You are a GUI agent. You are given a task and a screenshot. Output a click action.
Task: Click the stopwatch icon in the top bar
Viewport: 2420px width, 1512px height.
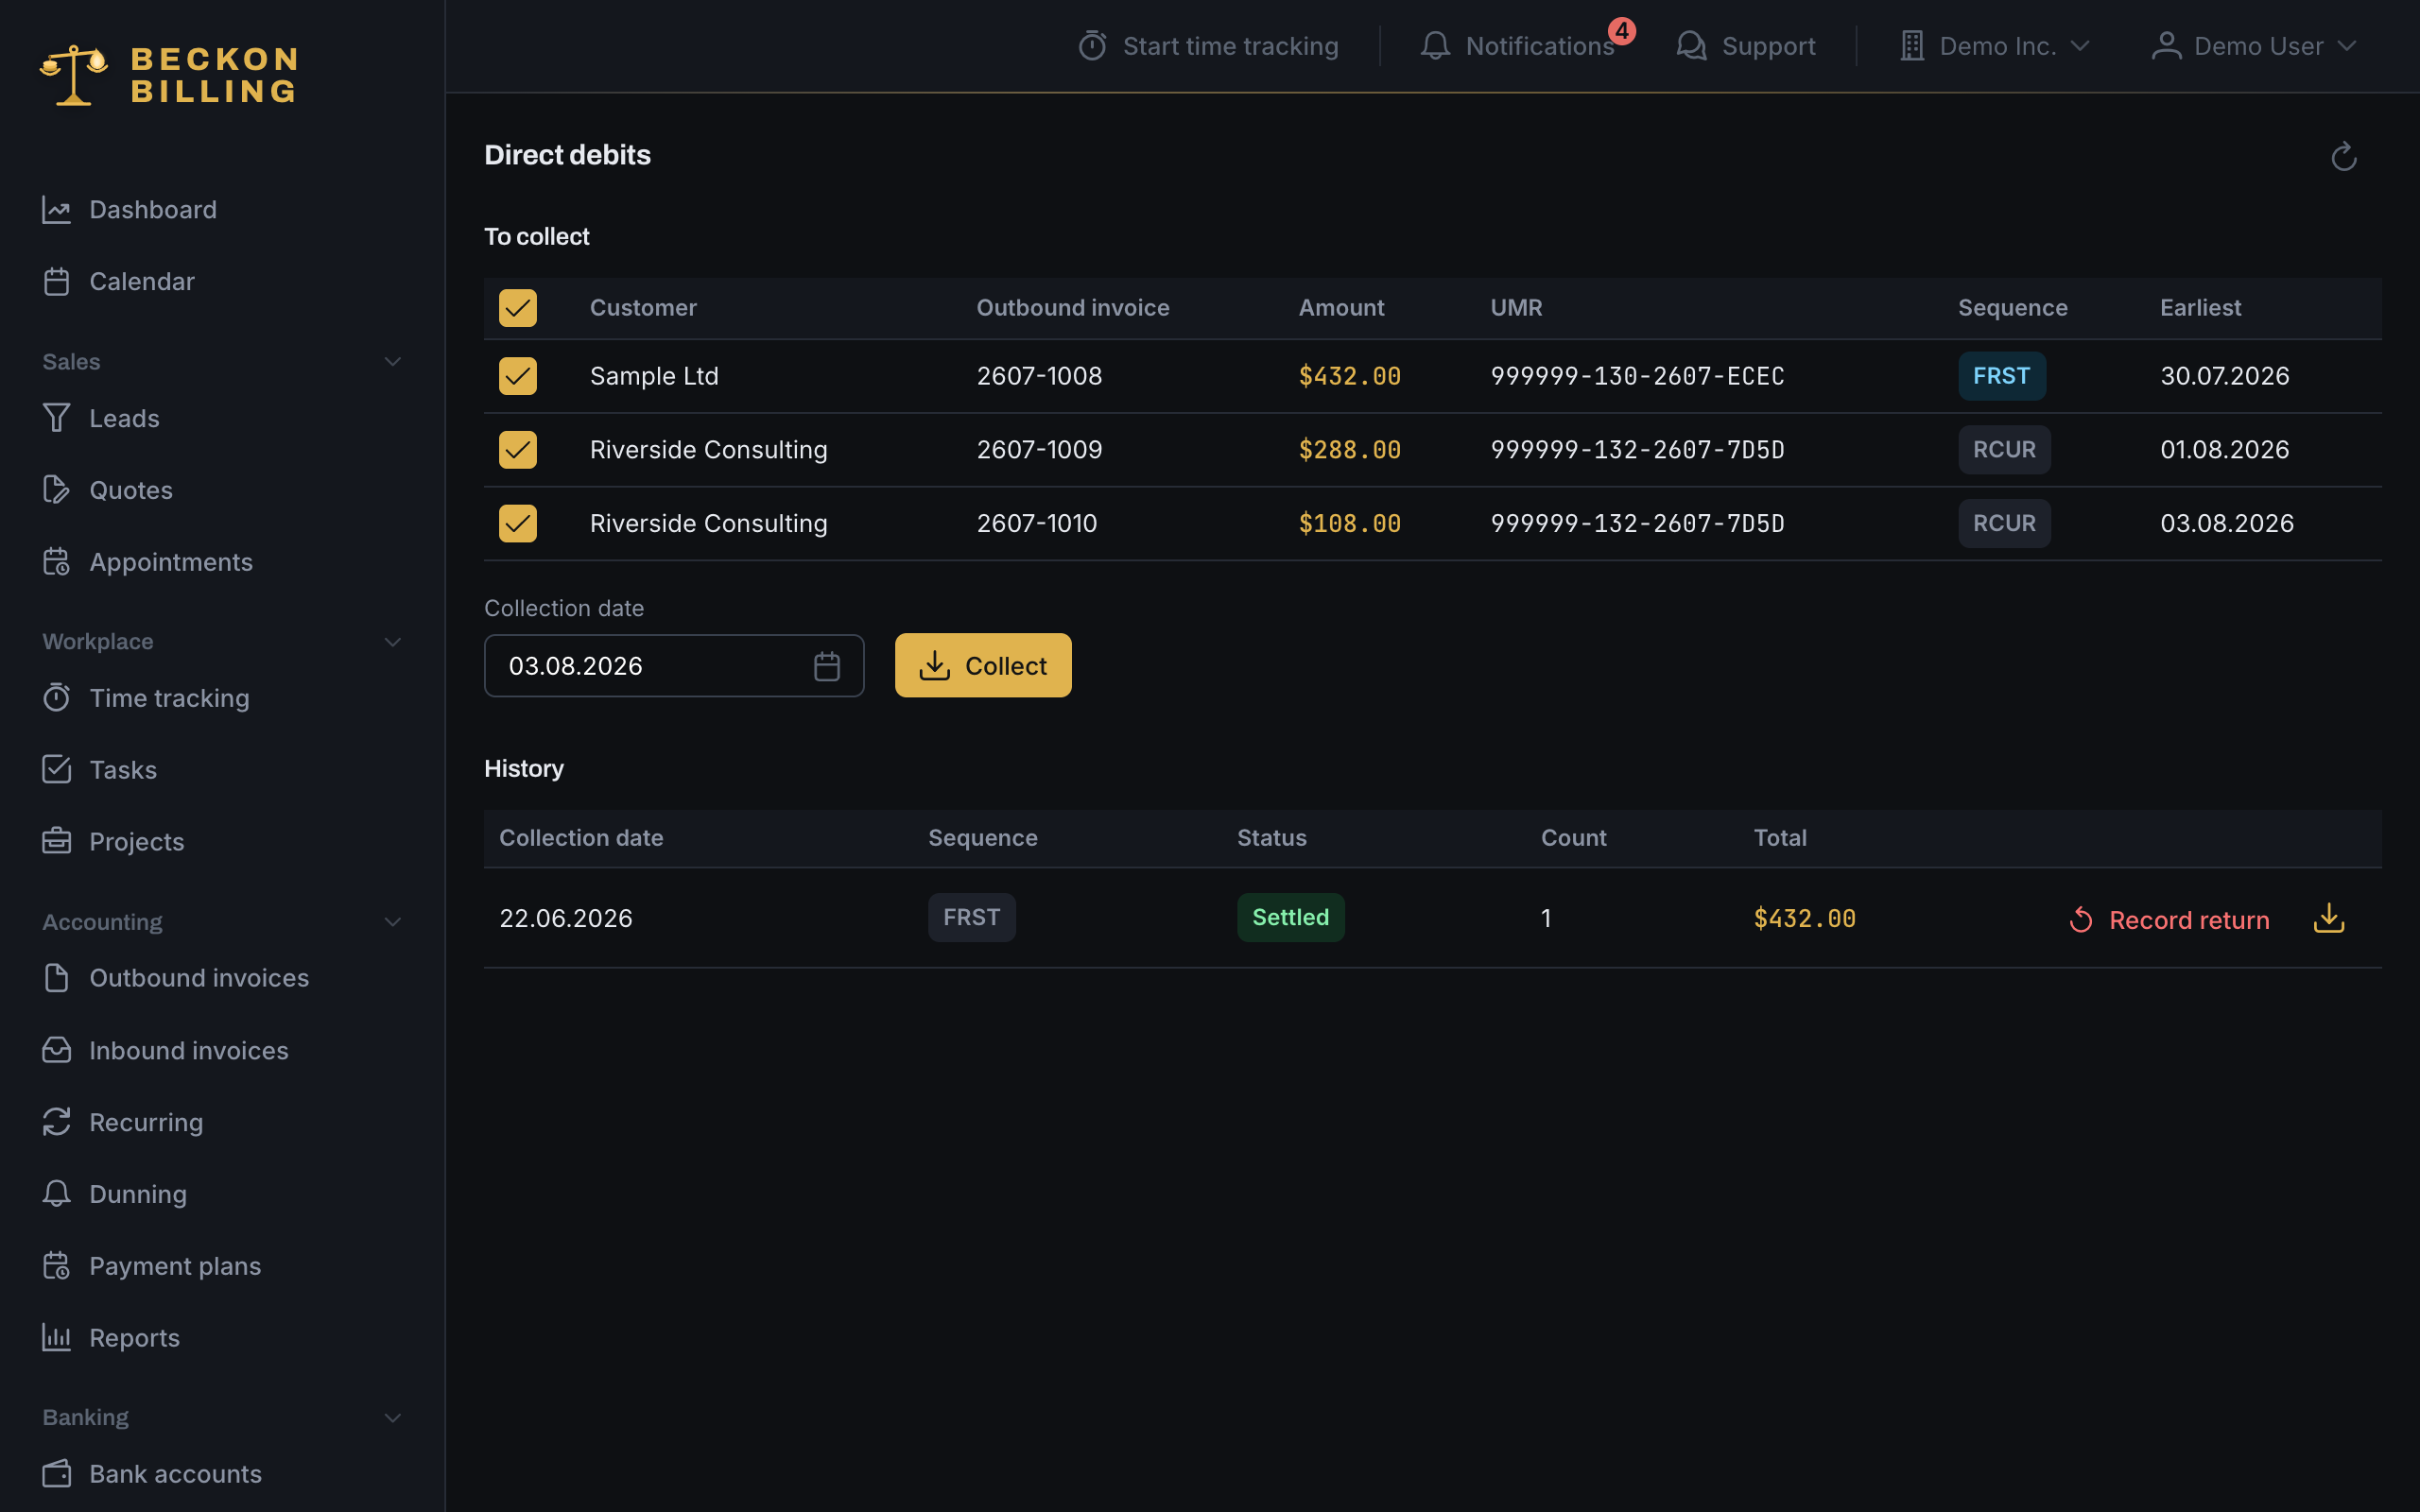point(1092,46)
